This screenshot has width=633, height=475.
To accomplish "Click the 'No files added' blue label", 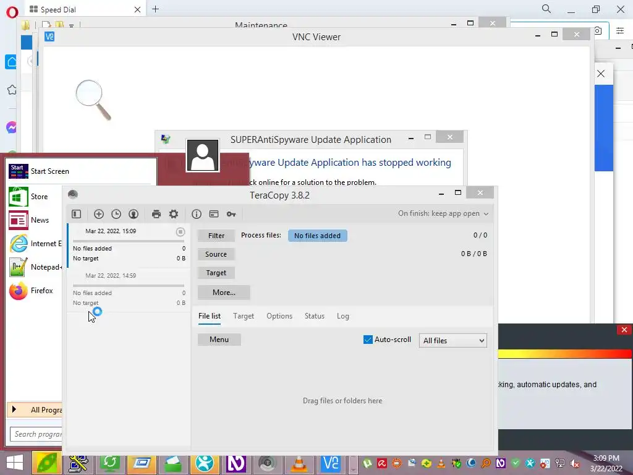I will point(317,236).
